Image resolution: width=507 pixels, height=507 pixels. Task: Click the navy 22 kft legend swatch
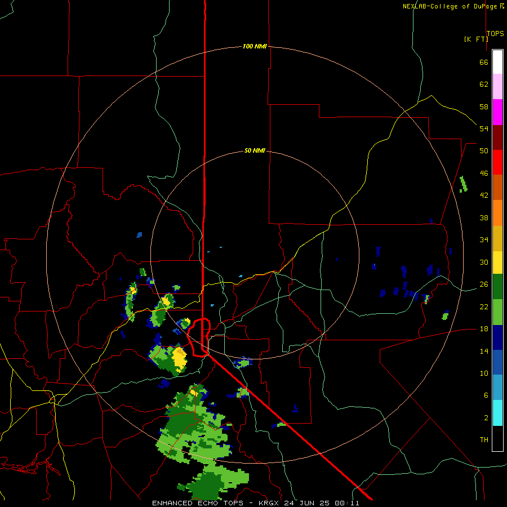pos(497,337)
